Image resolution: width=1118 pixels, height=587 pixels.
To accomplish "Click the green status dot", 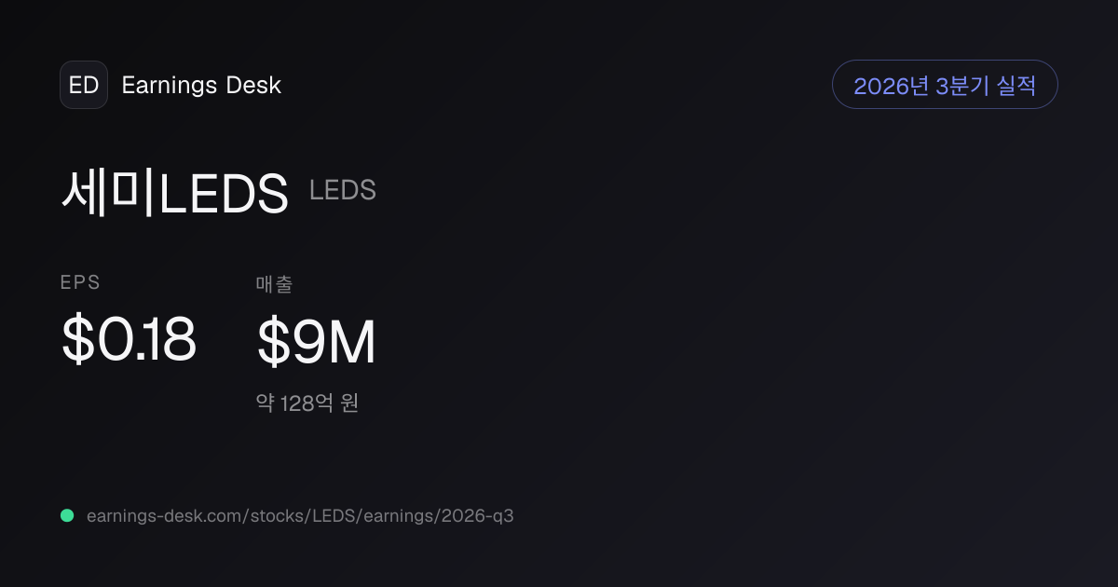I will (x=67, y=515).
